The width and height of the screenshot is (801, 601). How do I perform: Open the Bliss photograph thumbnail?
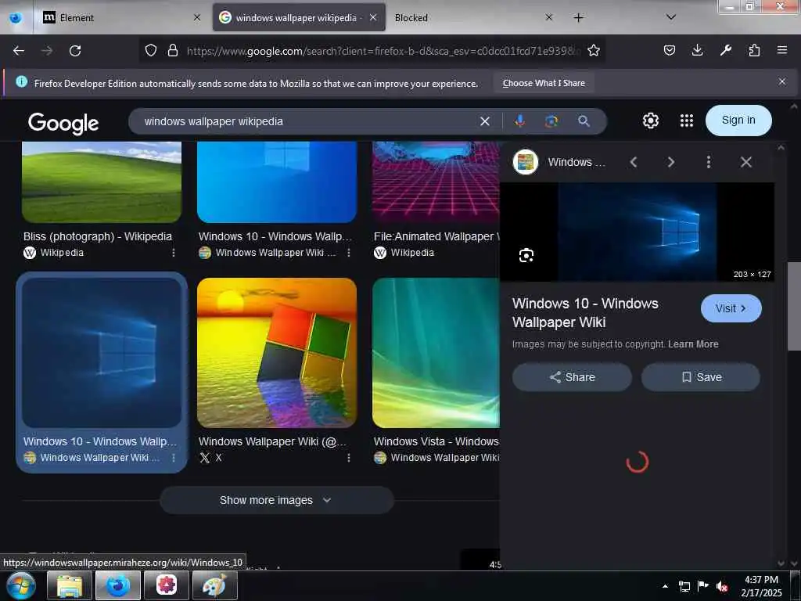pyautogui.click(x=102, y=182)
